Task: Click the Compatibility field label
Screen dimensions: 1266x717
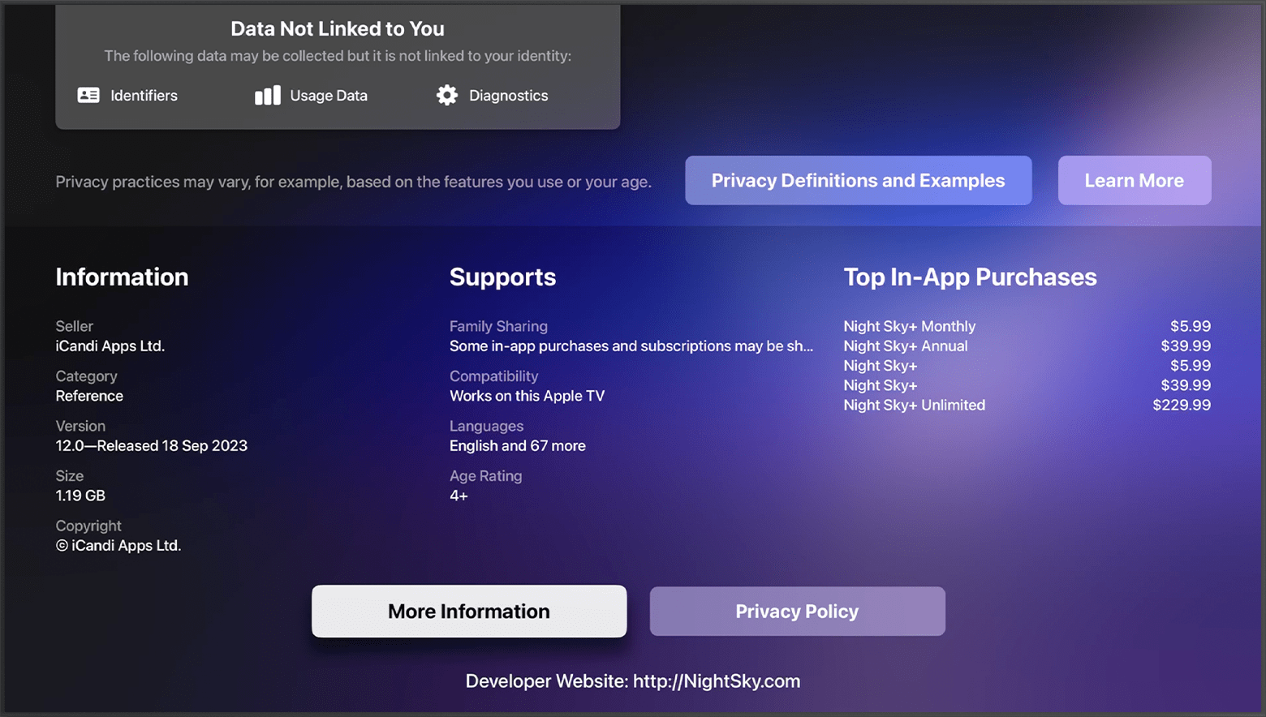Action: (493, 376)
